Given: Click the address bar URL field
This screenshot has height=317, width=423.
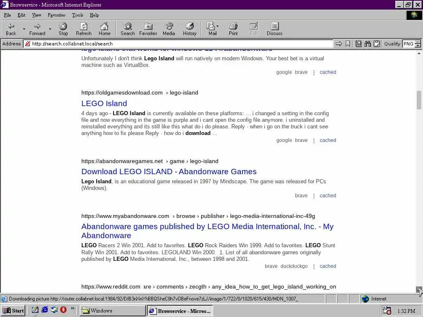Looking at the screenshot, I should 178,44.
